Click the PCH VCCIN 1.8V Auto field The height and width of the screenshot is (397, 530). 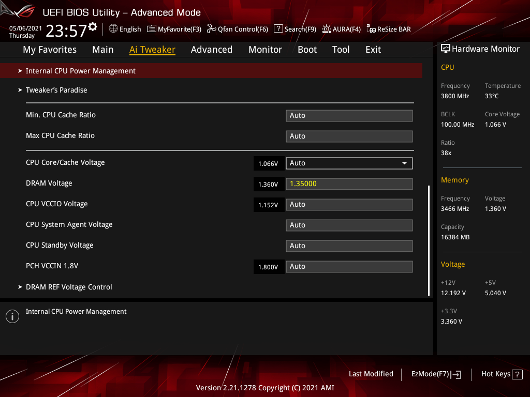click(x=349, y=266)
